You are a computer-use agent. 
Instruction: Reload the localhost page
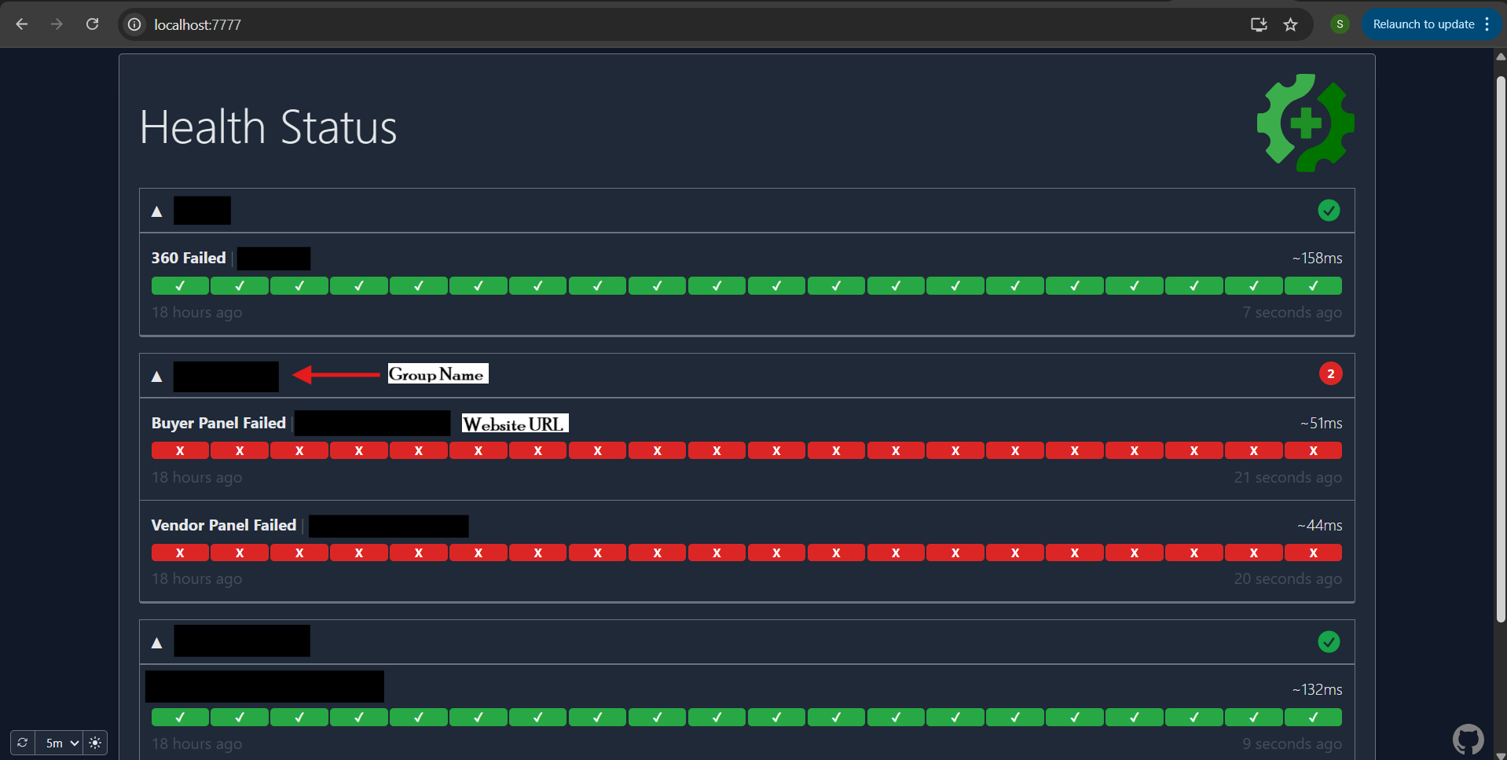point(92,24)
